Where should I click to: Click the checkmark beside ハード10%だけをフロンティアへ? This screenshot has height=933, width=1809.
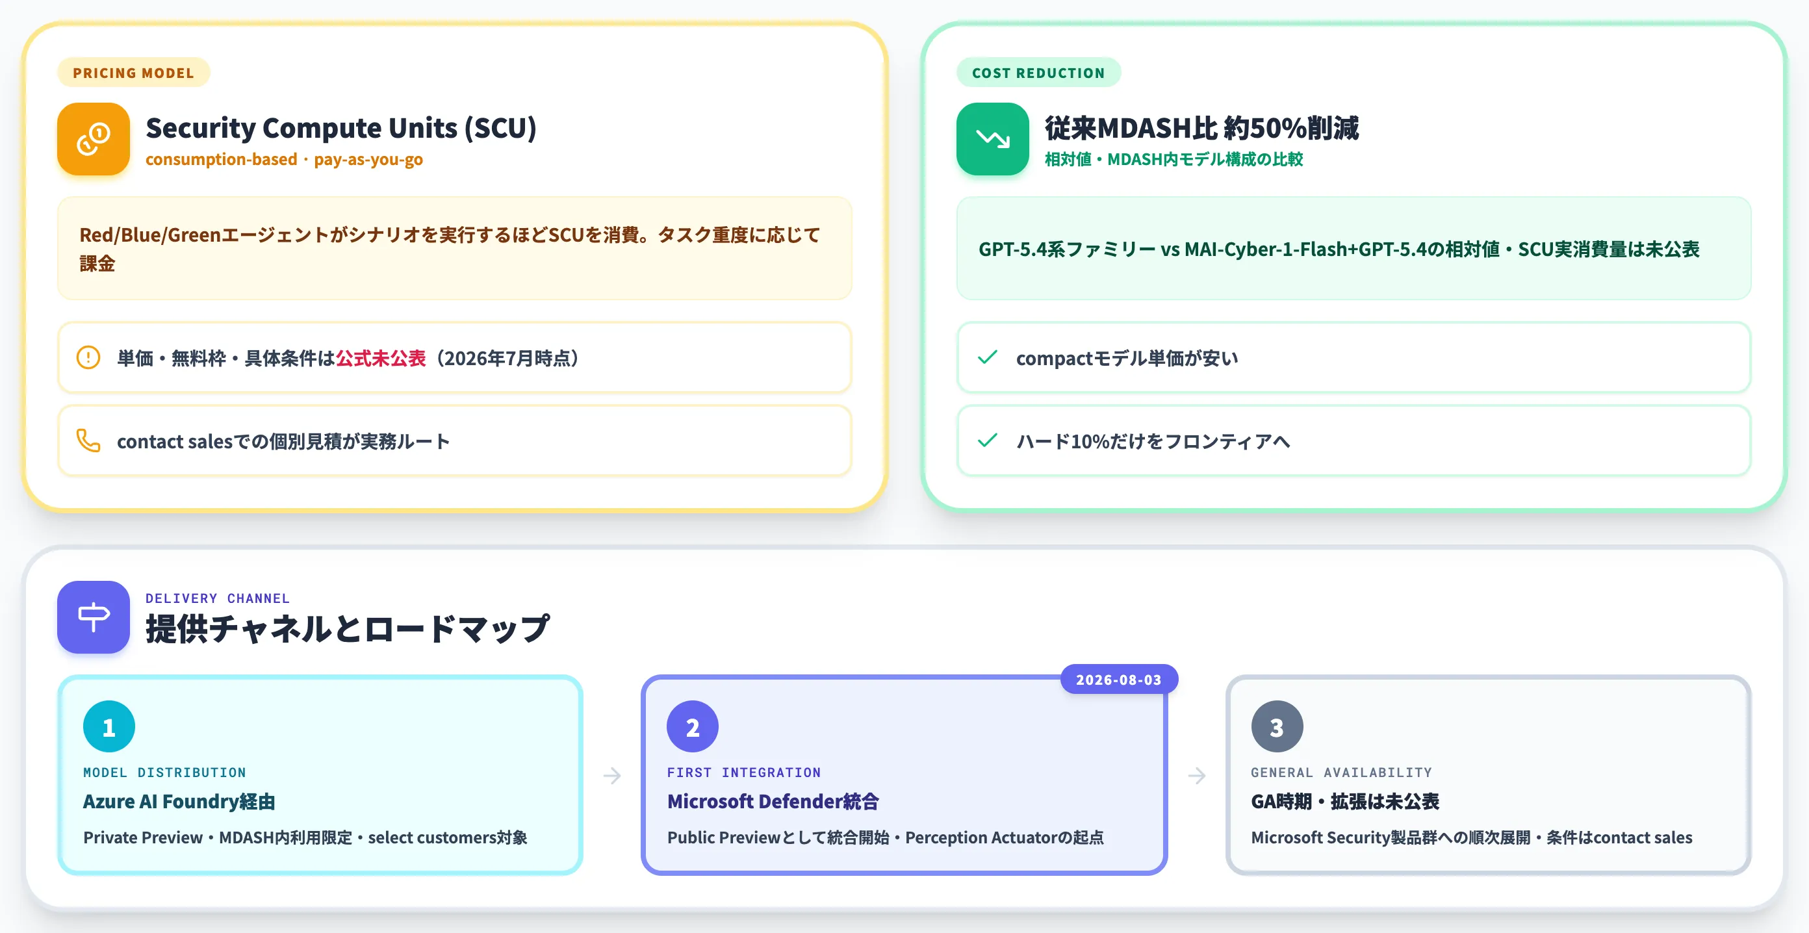point(988,441)
